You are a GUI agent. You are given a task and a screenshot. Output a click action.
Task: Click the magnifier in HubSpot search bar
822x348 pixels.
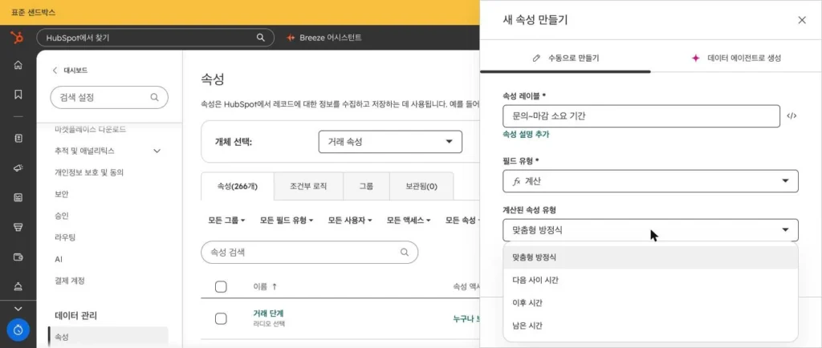(x=261, y=38)
